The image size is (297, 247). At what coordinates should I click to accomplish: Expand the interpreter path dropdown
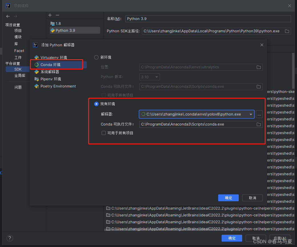click(251, 114)
